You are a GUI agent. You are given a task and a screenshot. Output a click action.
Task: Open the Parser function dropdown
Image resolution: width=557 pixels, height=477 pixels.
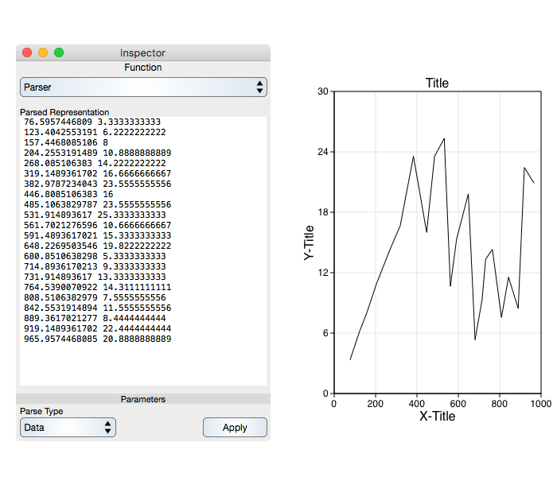pyautogui.click(x=143, y=87)
